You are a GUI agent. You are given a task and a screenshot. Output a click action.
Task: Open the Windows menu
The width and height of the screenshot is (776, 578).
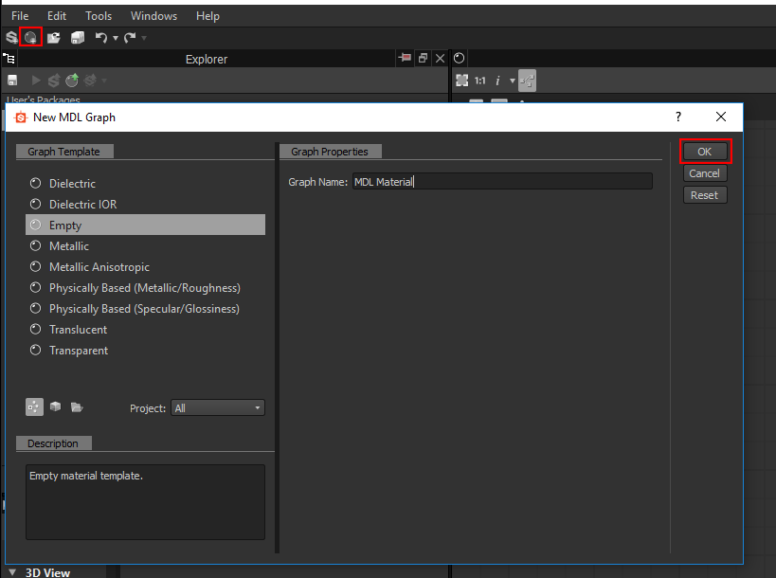pyautogui.click(x=153, y=16)
